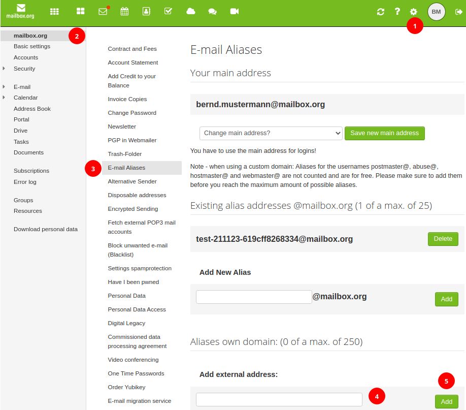Viewport: 466px width, 410px height.
Task: Open Tasks settings in sidebar
Action: pyautogui.click(x=21, y=142)
